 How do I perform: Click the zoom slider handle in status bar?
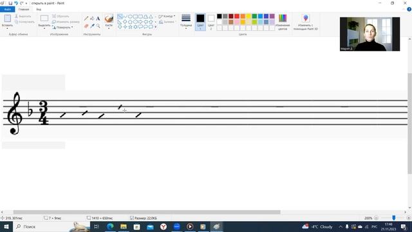393,218
